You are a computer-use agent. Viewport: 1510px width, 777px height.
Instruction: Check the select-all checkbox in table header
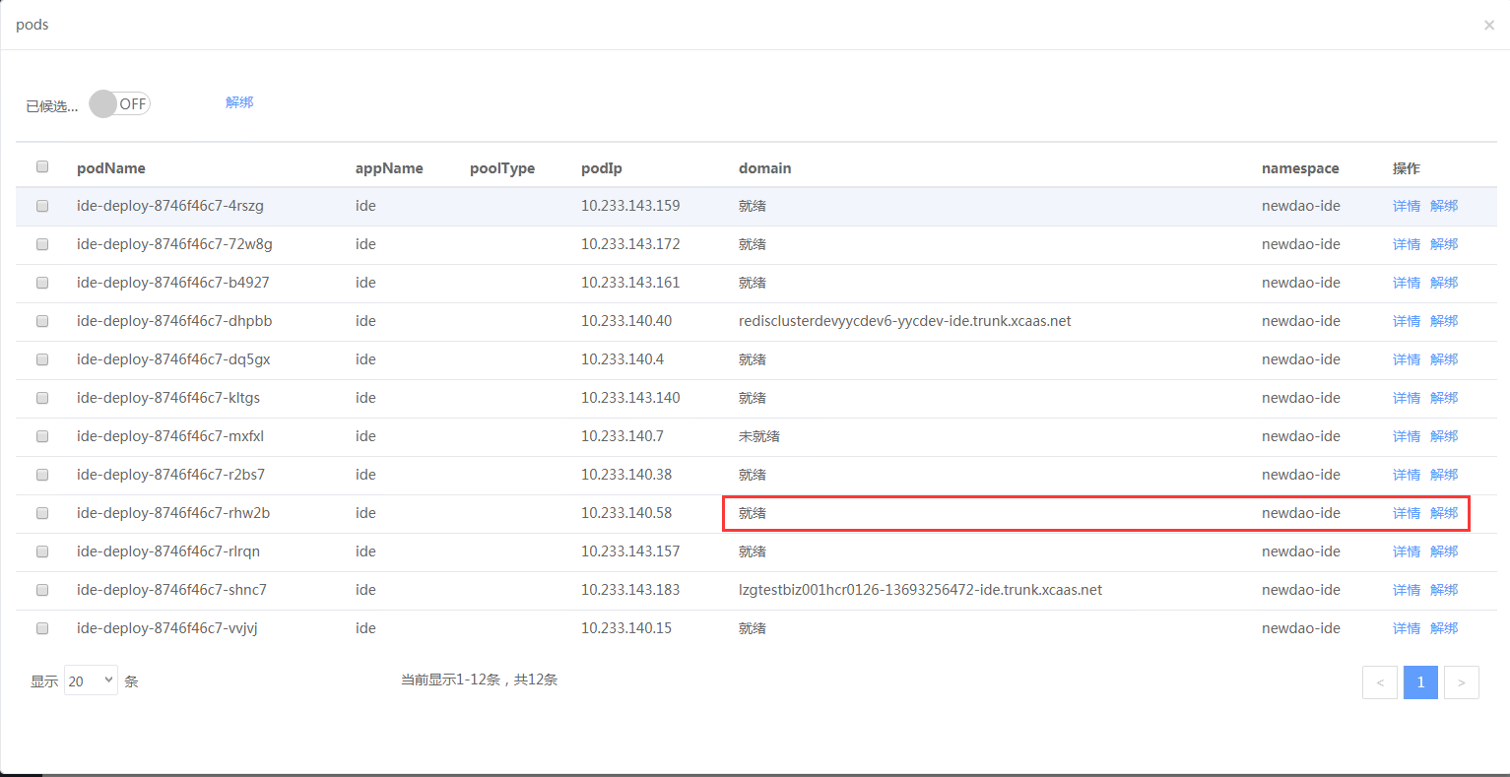42,166
